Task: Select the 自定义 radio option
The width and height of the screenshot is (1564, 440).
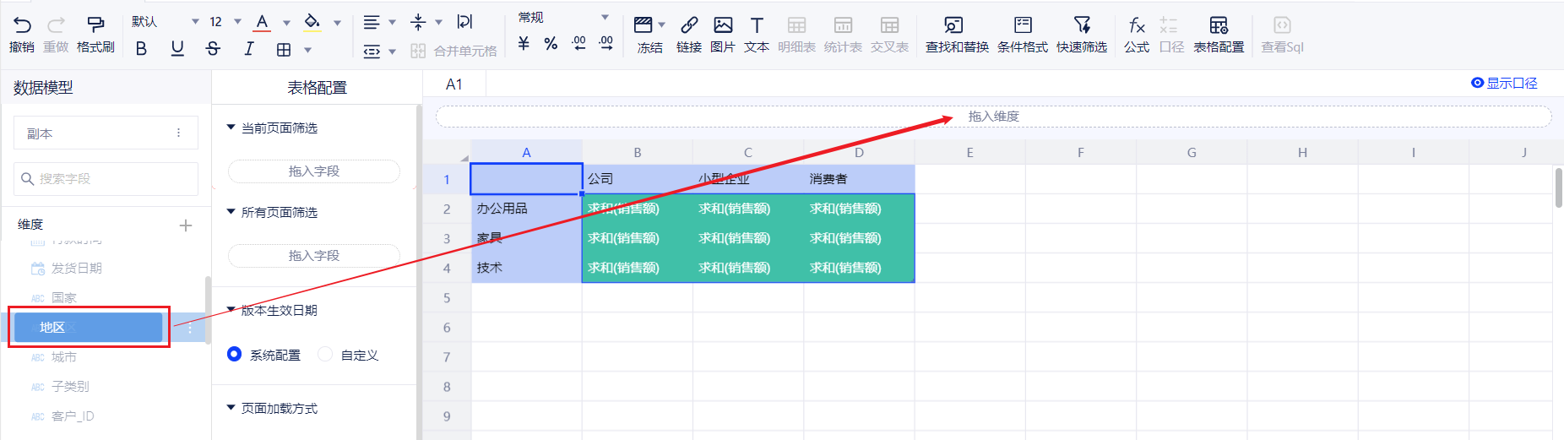Action: 325,355
